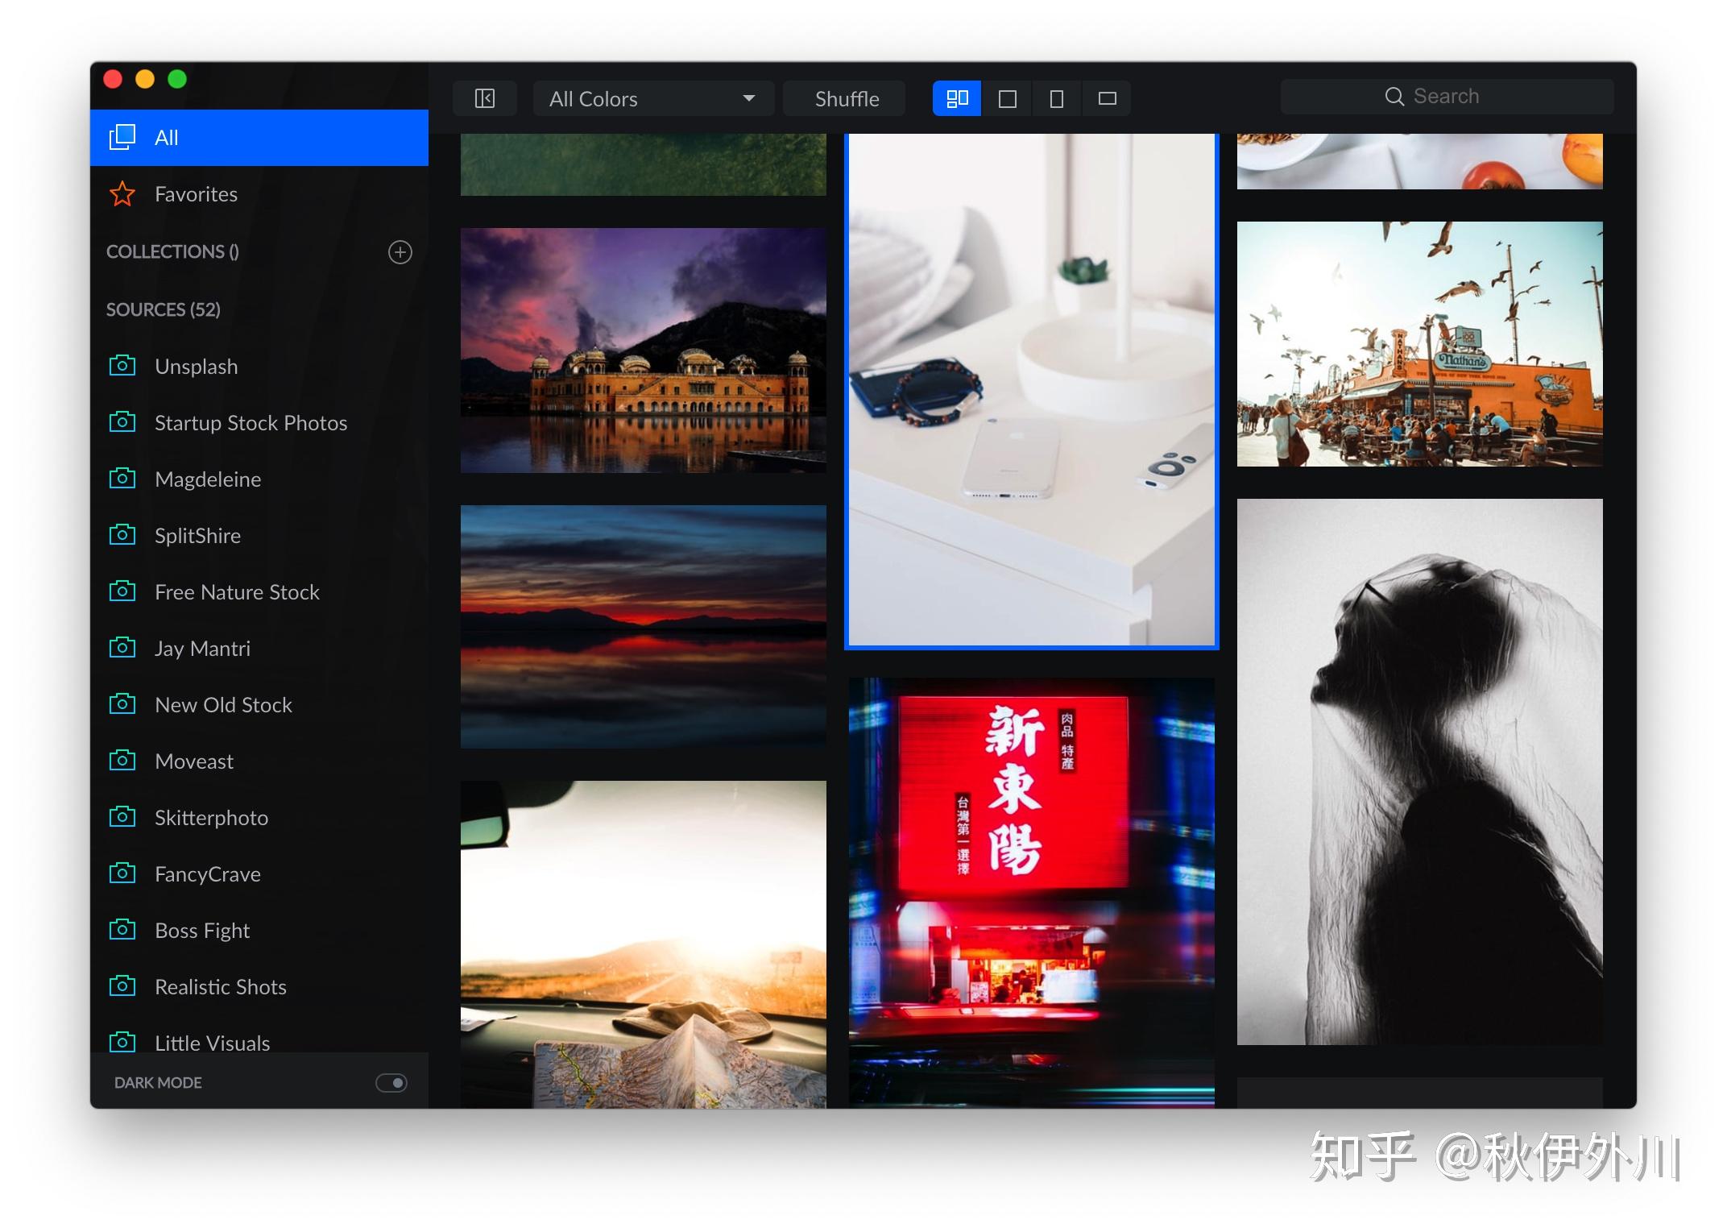Click the stacked pages icon beside All
This screenshot has height=1228, width=1727.
[x=122, y=137]
